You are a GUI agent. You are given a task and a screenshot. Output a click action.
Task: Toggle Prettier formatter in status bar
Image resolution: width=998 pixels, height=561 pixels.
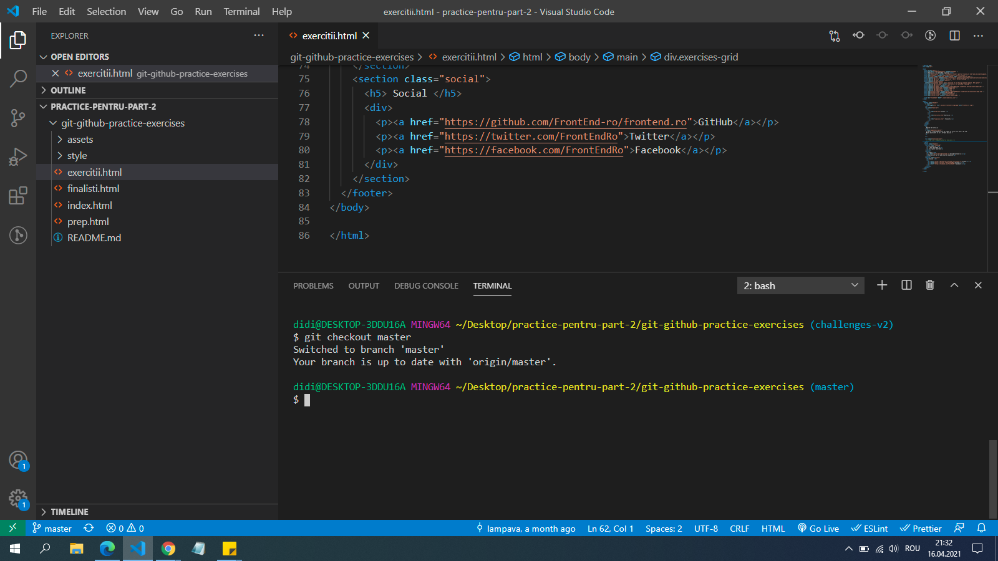tap(921, 529)
